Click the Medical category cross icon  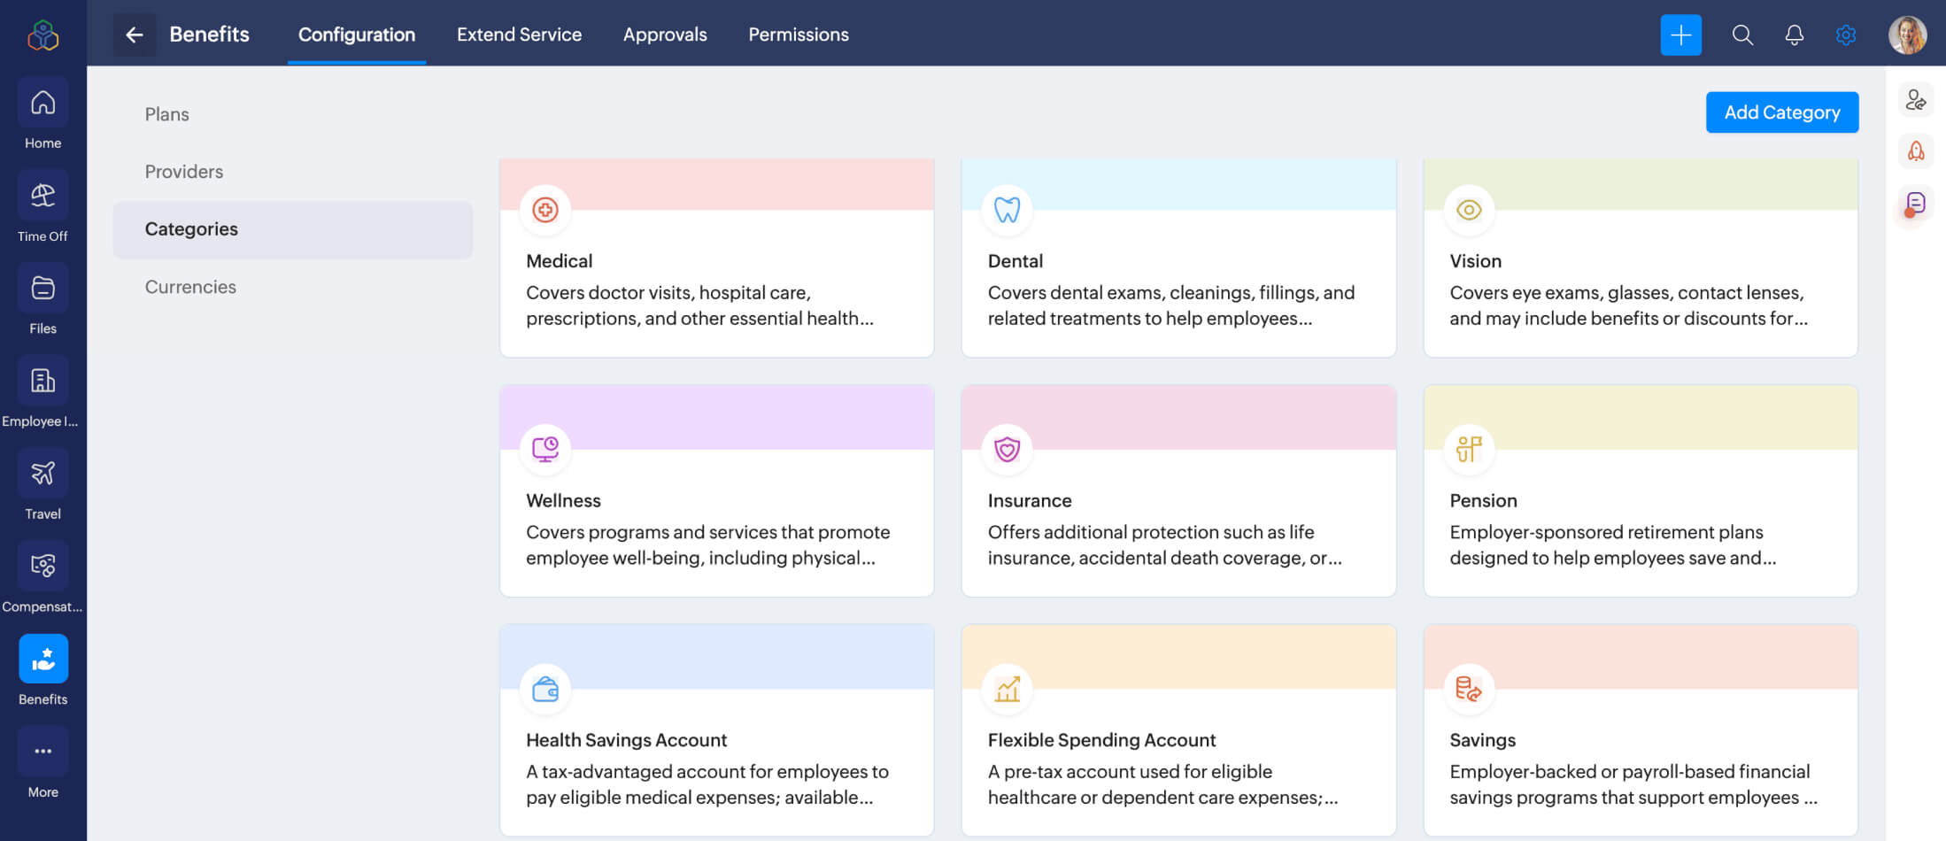(545, 210)
